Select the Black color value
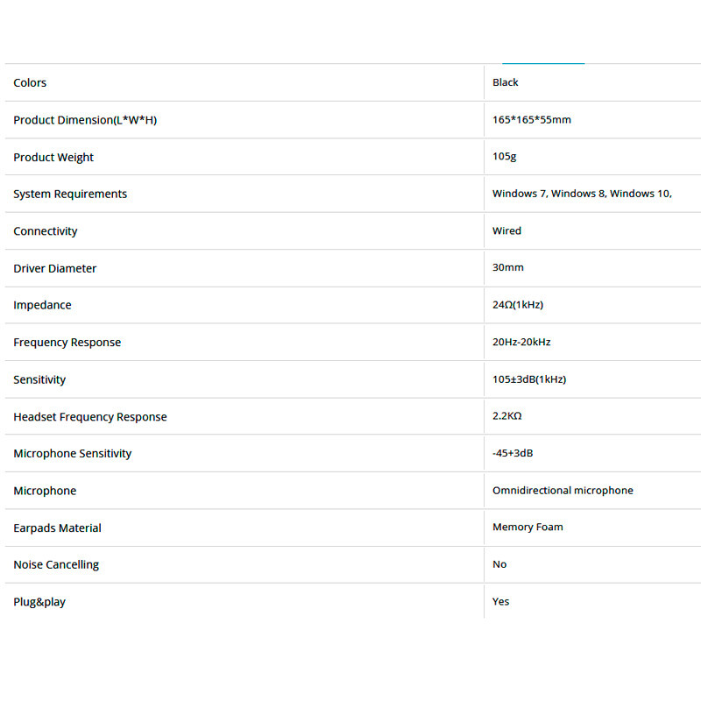 506,82
